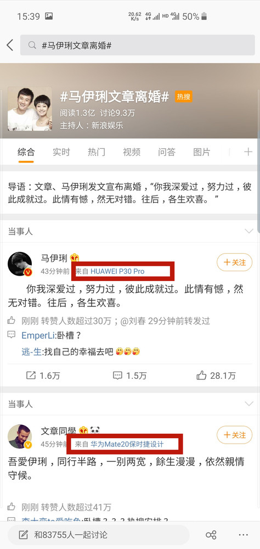Viewport: 260px width, 549px height.
Task: Follow 文章同學 with the 关注 button
Action: [234, 435]
